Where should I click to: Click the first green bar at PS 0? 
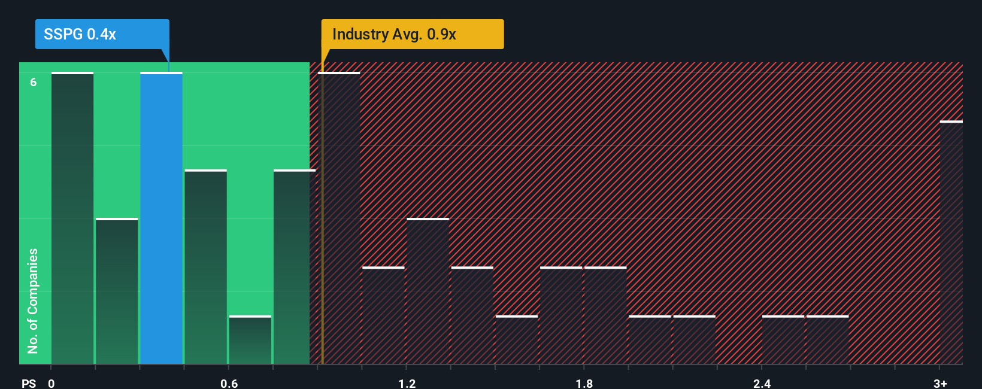(72, 218)
